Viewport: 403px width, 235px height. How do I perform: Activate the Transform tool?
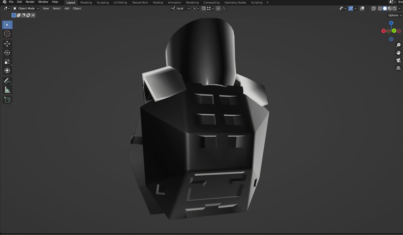click(7, 70)
